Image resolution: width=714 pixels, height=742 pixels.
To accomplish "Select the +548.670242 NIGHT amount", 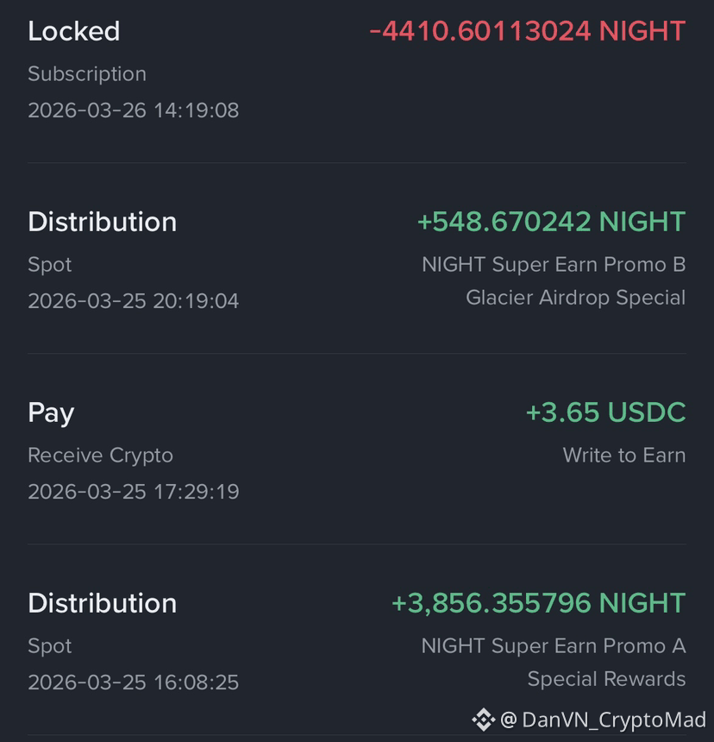I will pyautogui.click(x=551, y=222).
